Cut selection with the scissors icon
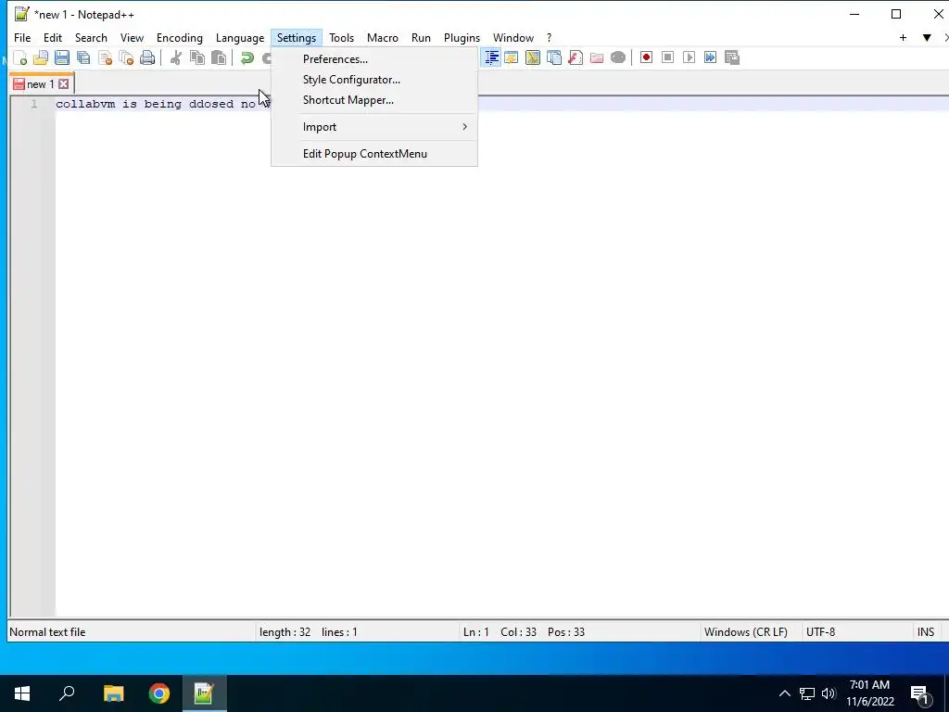949x712 pixels. click(x=175, y=57)
